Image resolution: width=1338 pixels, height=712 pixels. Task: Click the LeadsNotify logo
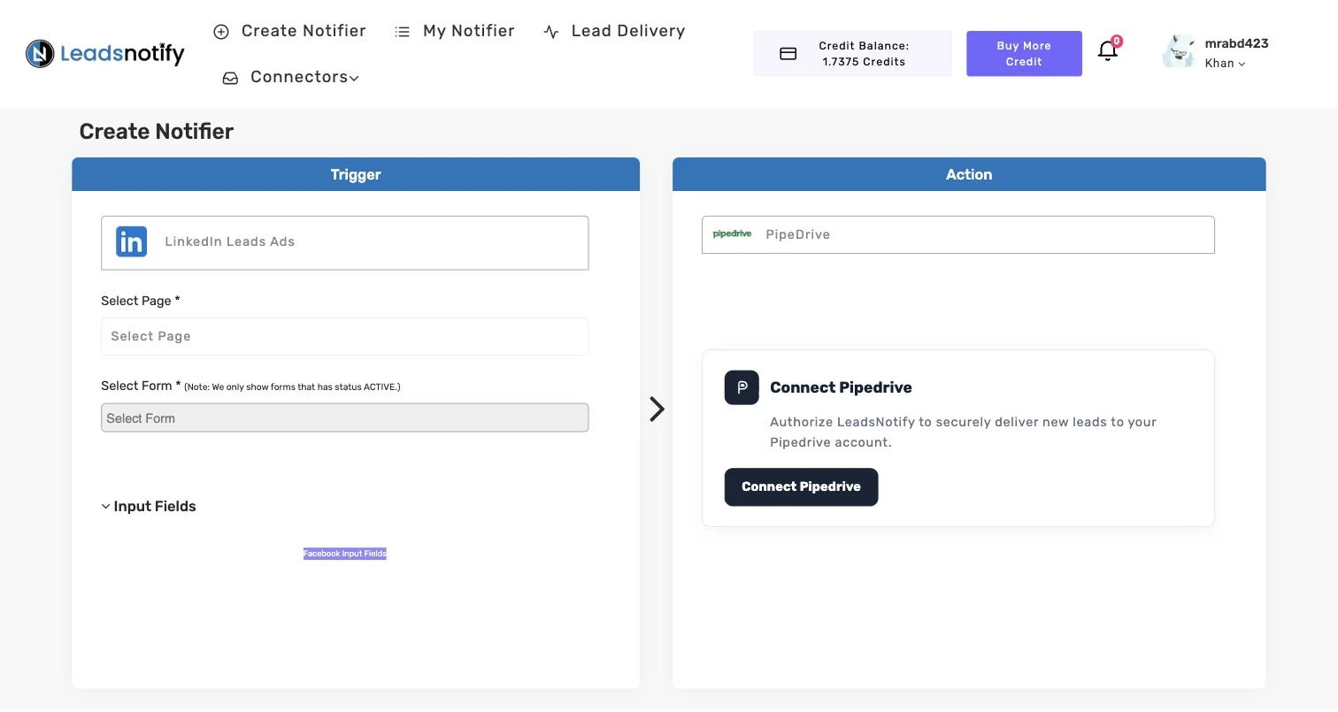tap(105, 54)
